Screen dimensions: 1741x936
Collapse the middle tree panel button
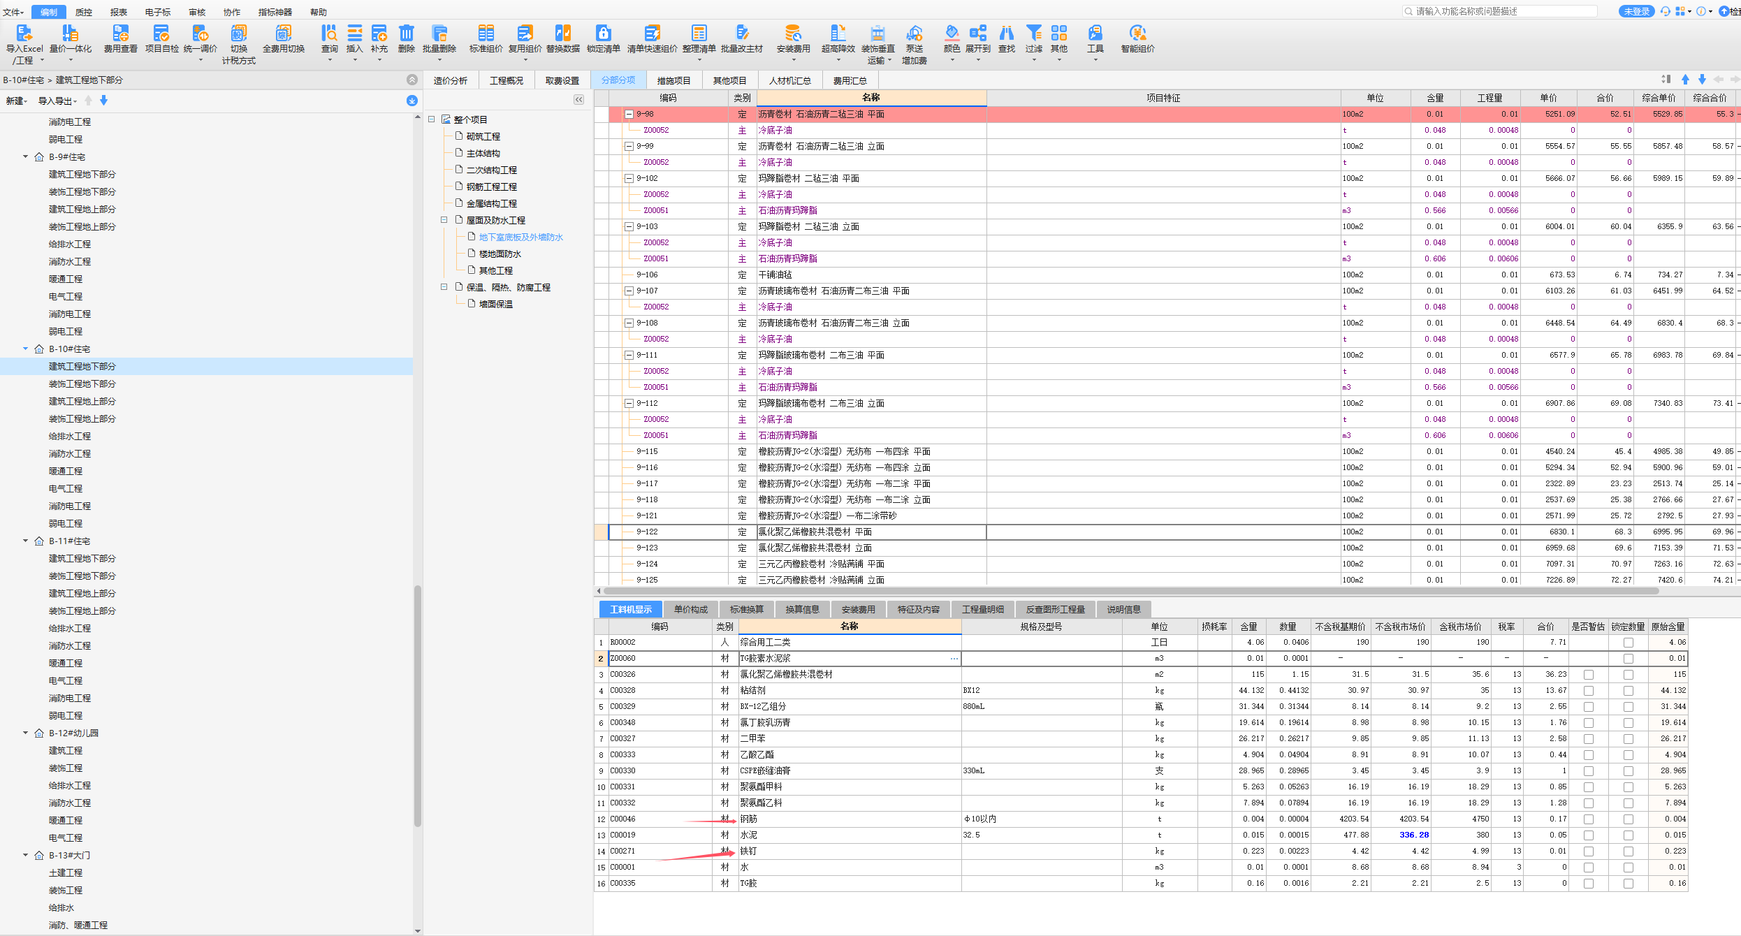pyautogui.click(x=578, y=100)
